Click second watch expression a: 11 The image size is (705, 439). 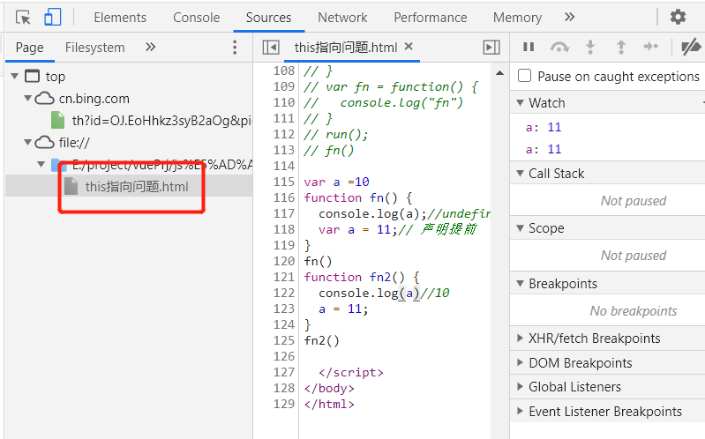tap(544, 150)
